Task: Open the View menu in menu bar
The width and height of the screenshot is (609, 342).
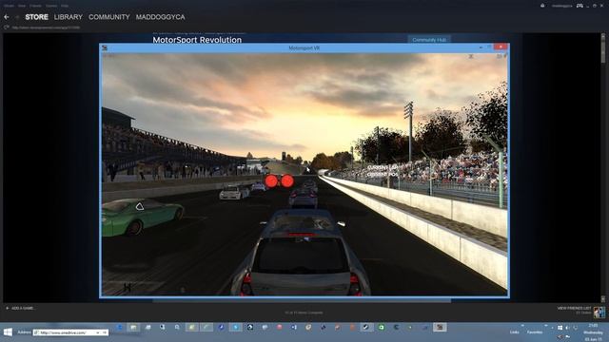Action: (22, 6)
